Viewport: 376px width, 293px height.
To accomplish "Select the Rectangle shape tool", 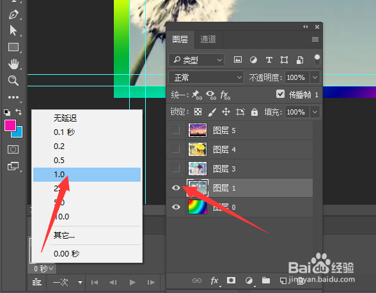I will 13,47.
